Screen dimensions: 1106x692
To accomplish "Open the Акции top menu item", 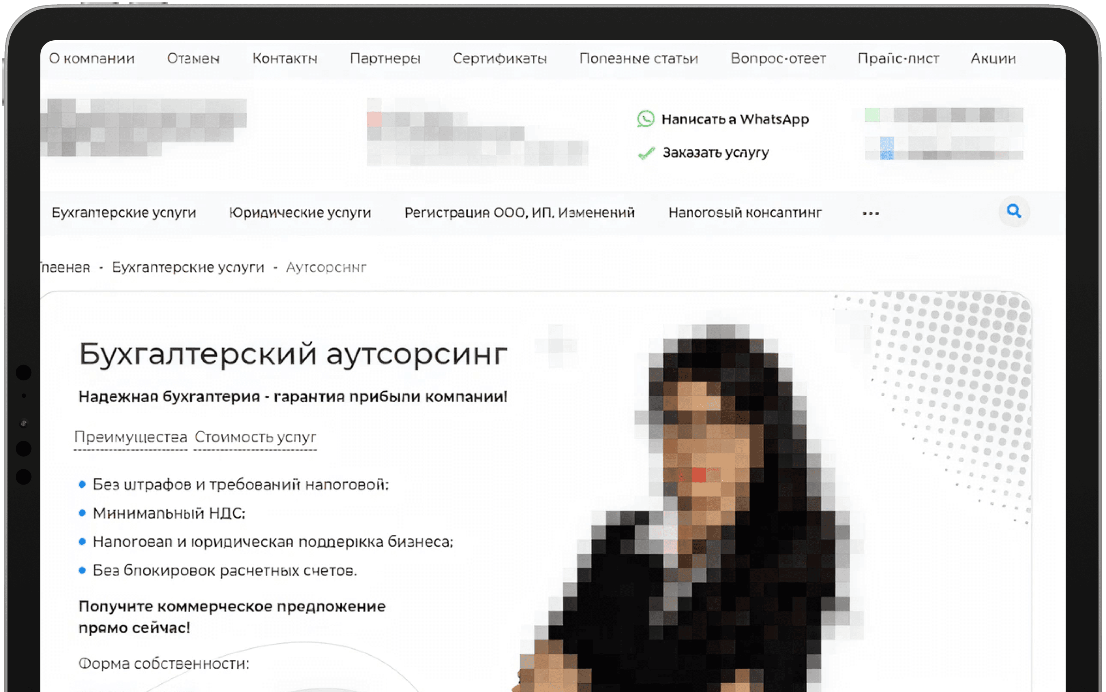I will [993, 58].
